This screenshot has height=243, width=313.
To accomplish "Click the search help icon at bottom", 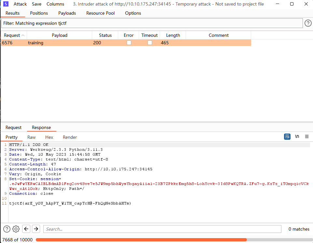I will 7,229.
